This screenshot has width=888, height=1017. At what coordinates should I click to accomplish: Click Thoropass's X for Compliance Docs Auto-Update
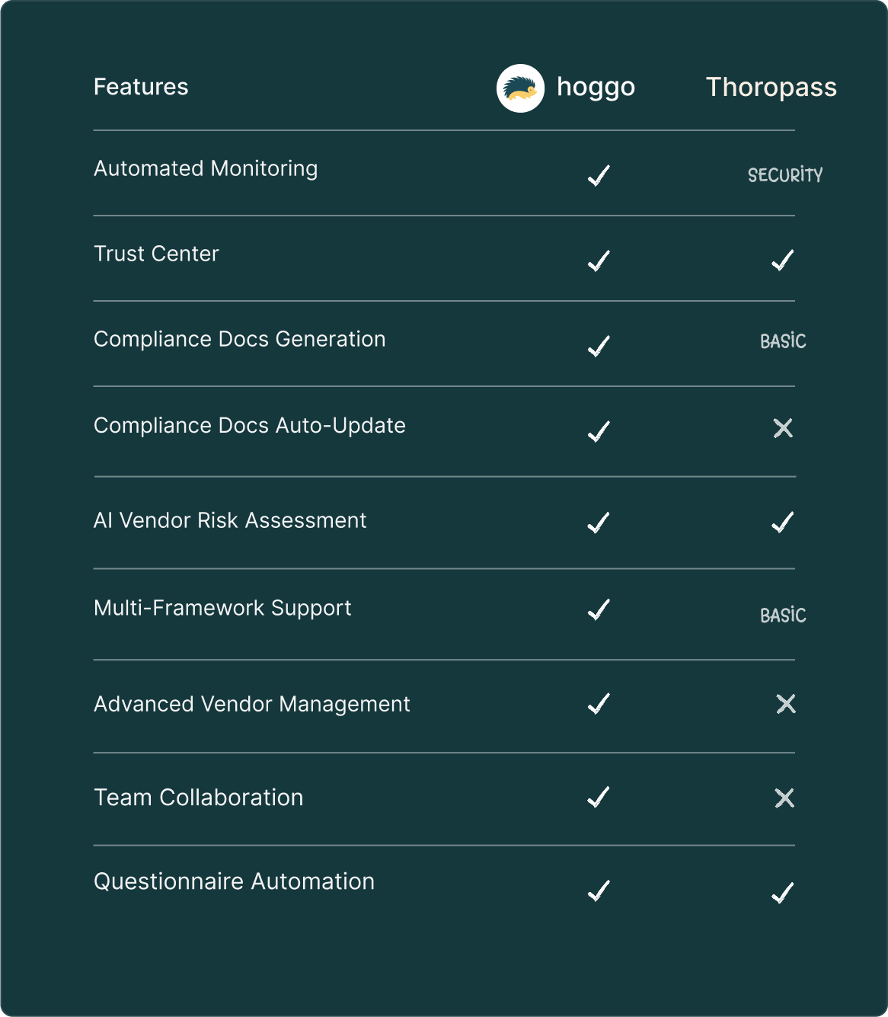[x=783, y=428]
